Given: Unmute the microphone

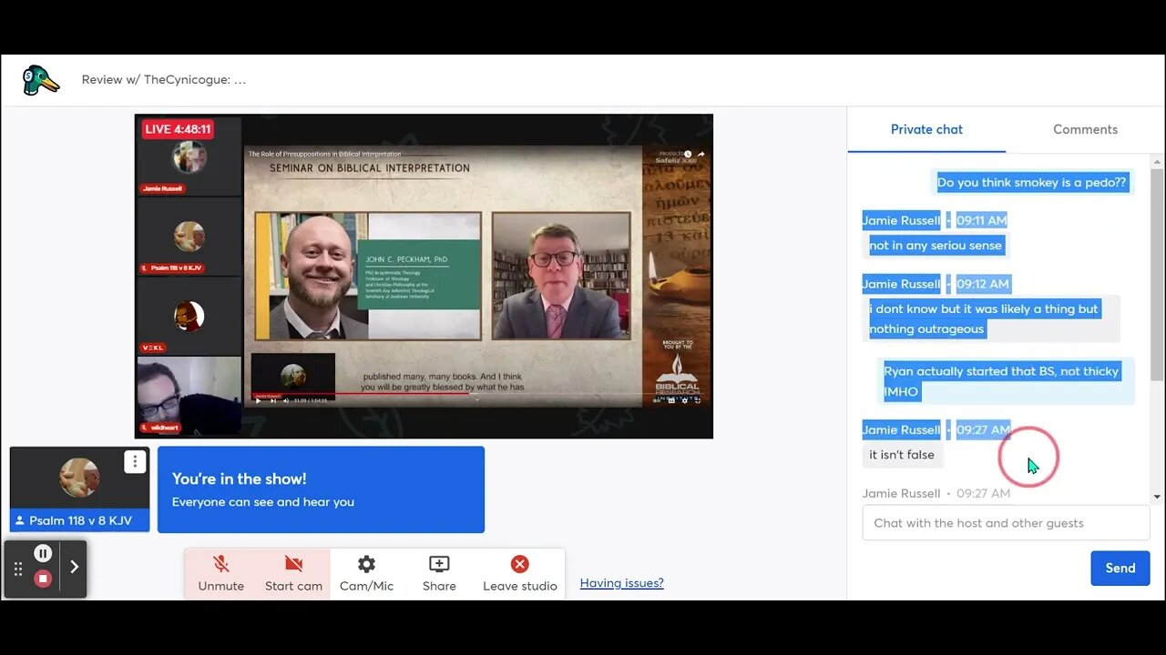Looking at the screenshot, I should (220, 574).
